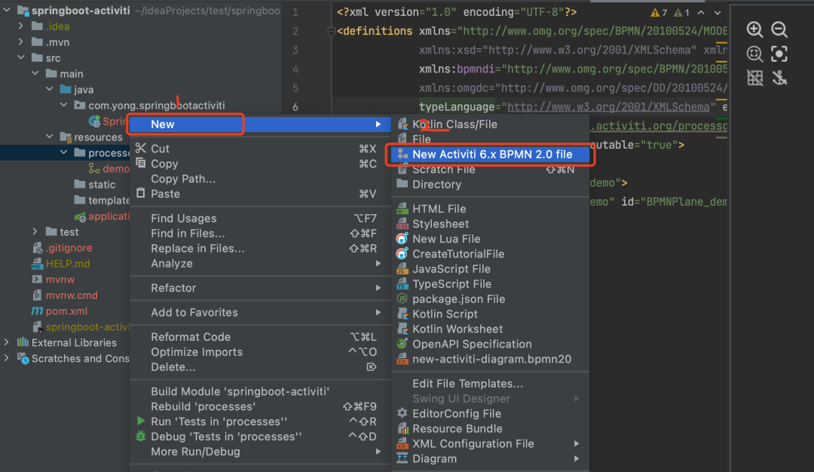This screenshot has height=472, width=814.
Task: Run 'Tests in processes' from menu
Action: point(259,421)
